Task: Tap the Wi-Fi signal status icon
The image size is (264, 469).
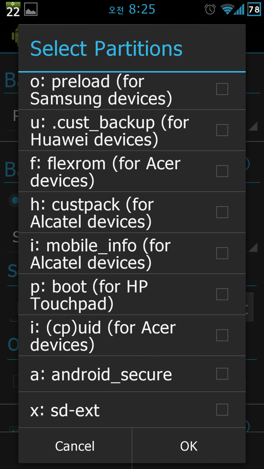Action: 227,9
